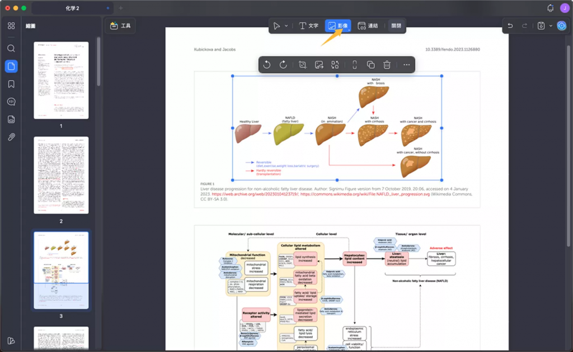Open page 2 thumbnail
573x352 pixels.
point(61,175)
